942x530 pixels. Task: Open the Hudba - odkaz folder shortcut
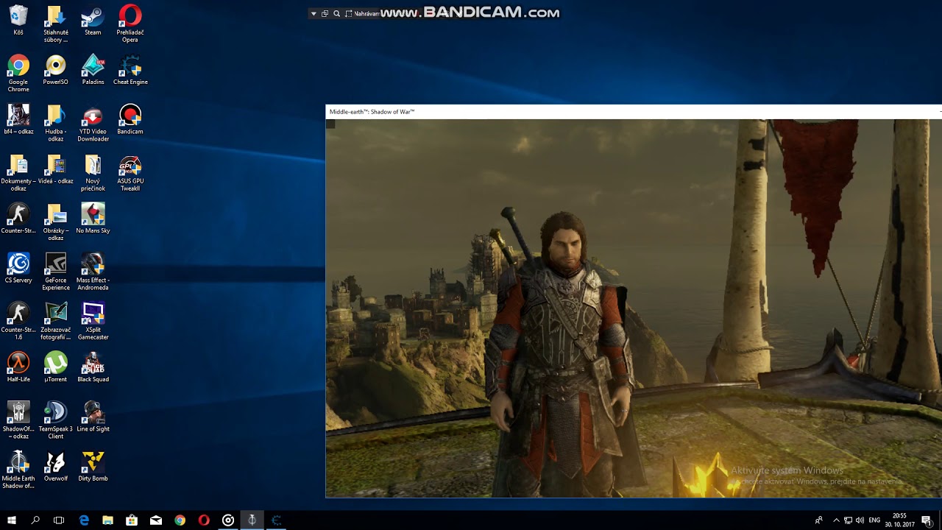56,122
